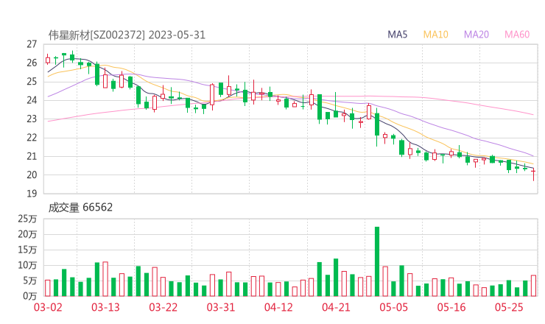Click the 10万 volume axis label
Screen dimensions: 545x324
27,265
